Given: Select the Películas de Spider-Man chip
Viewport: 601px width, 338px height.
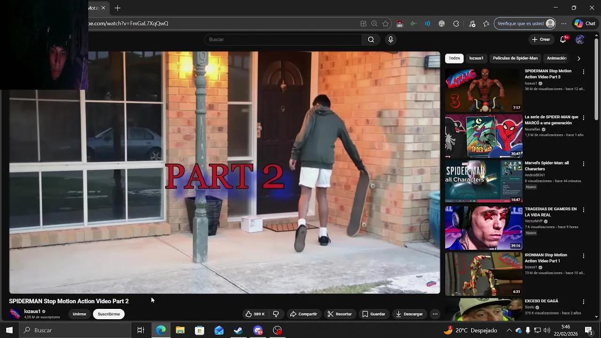Looking at the screenshot, I should click(x=515, y=58).
